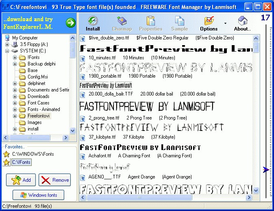Click font file icon for $five_double_zero.ttf

pos(83,38)
